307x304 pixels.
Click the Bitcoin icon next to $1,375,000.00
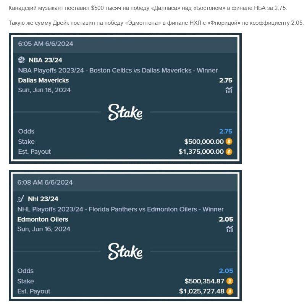229,151
